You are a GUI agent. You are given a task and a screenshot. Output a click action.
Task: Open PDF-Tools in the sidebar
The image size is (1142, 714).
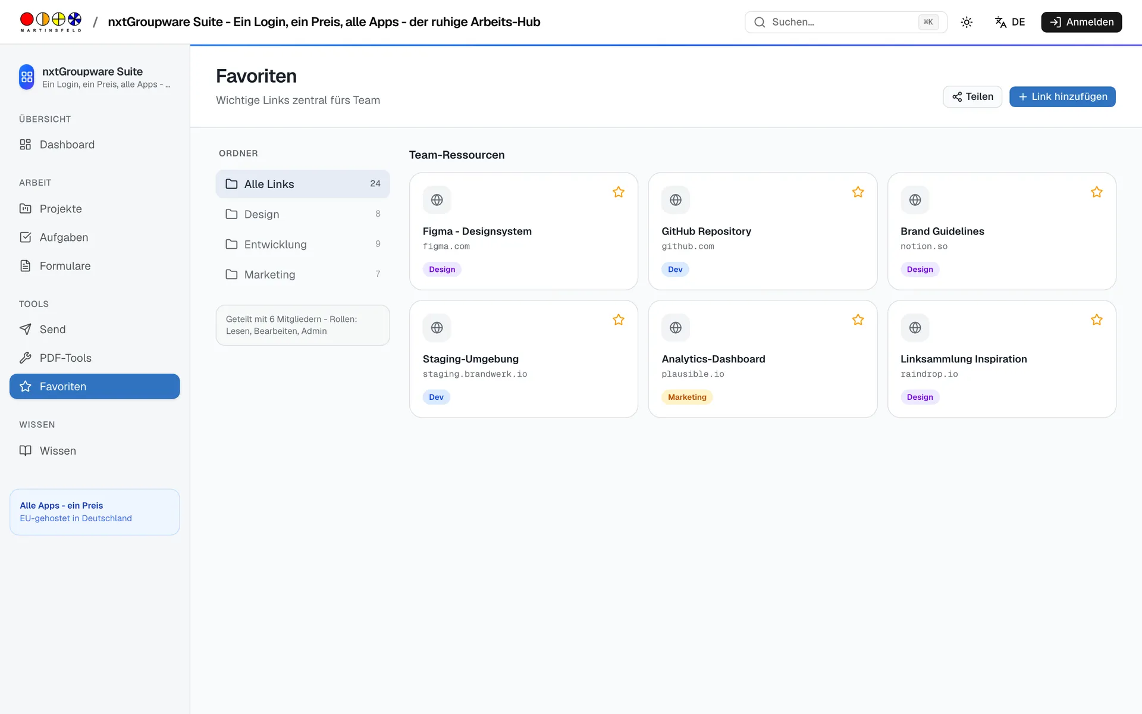pyautogui.click(x=95, y=358)
